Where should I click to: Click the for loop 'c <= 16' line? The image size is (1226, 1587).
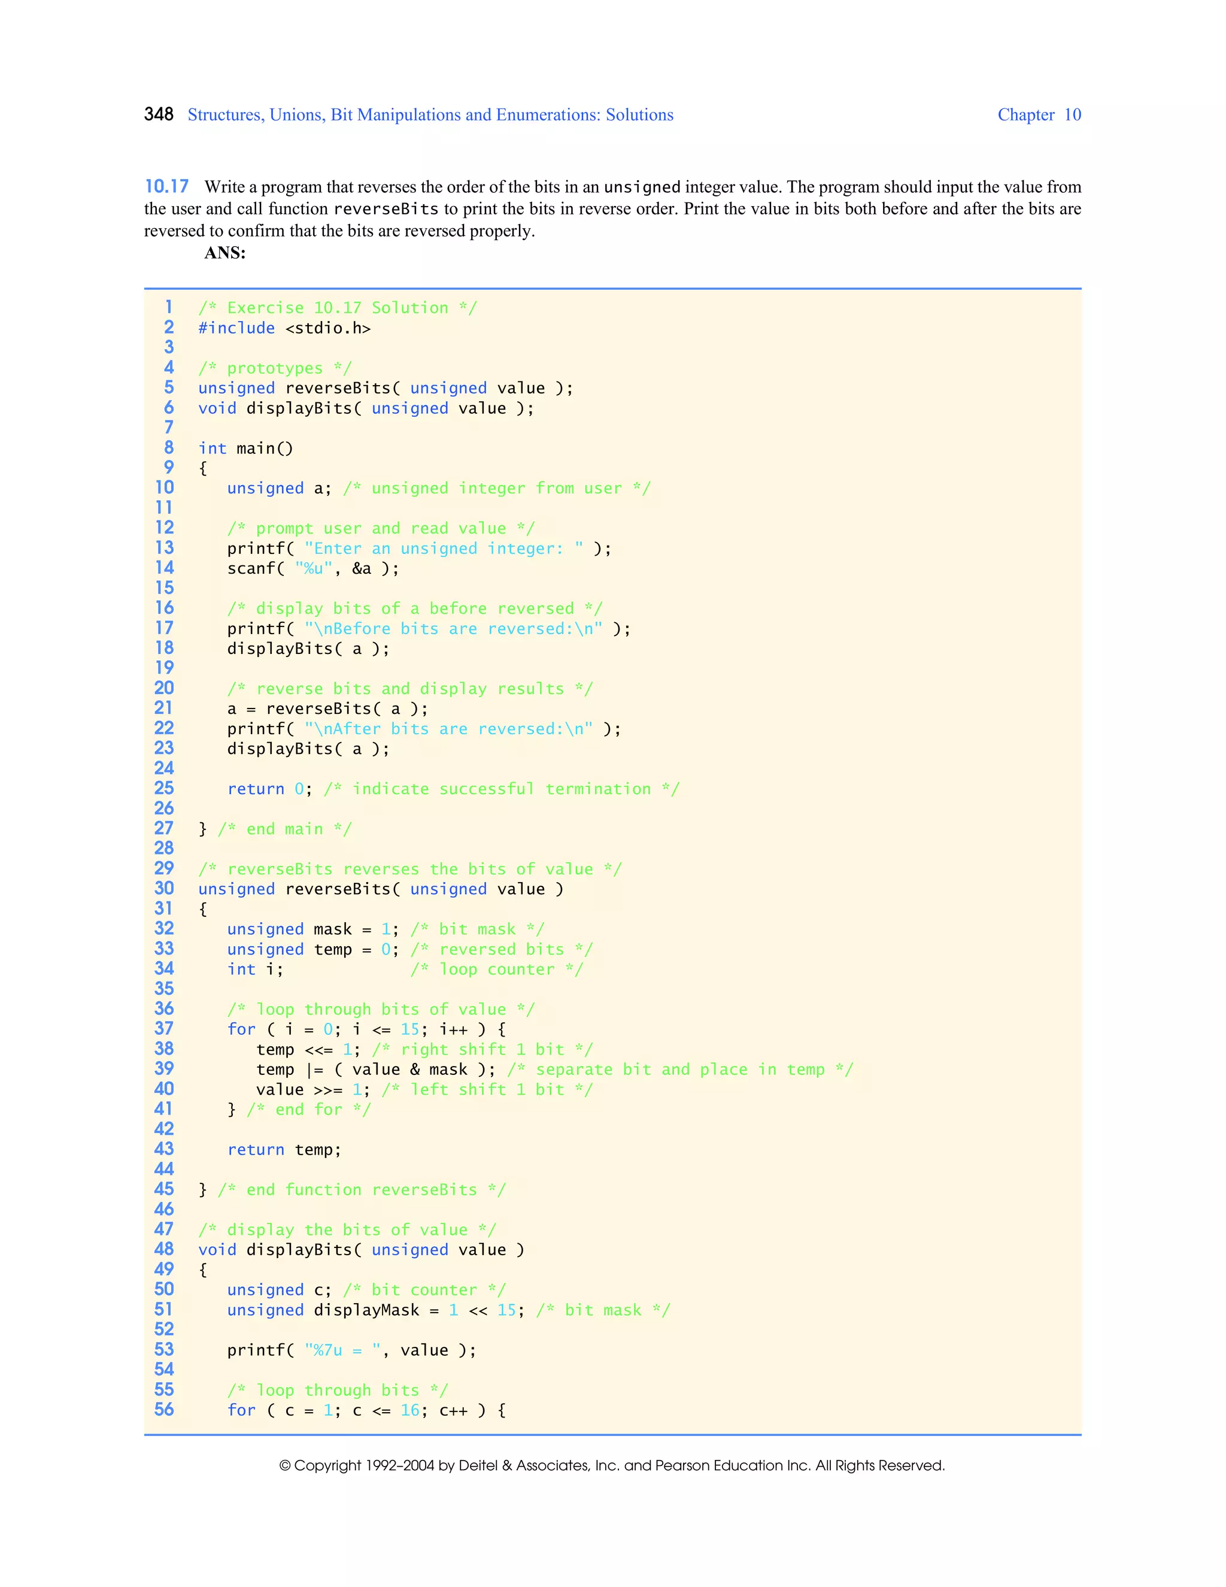[366, 1410]
